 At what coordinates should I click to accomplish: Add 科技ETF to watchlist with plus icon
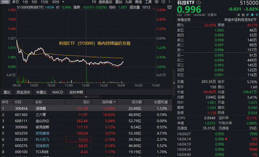point(257,15)
